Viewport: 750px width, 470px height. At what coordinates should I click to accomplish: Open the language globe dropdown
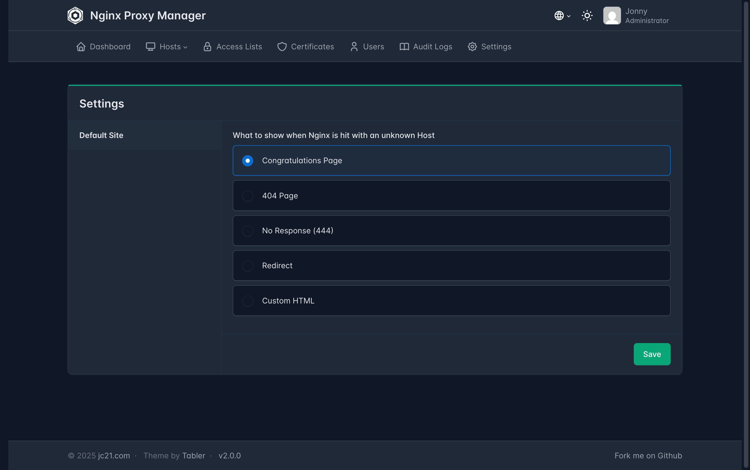pyautogui.click(x=562, y=16)
